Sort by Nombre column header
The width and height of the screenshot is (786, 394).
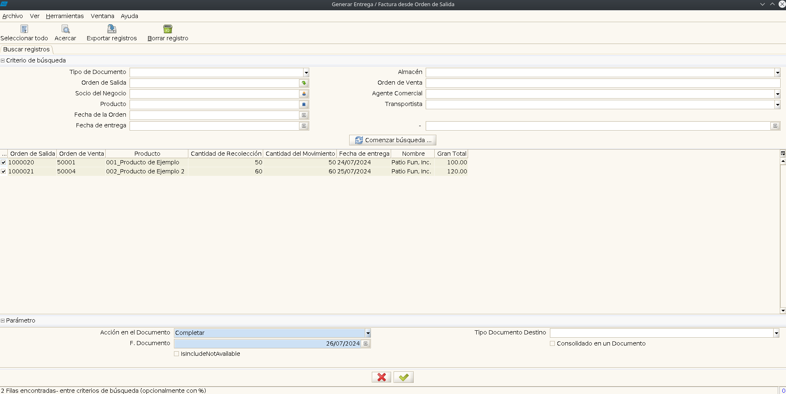(413, 154)
